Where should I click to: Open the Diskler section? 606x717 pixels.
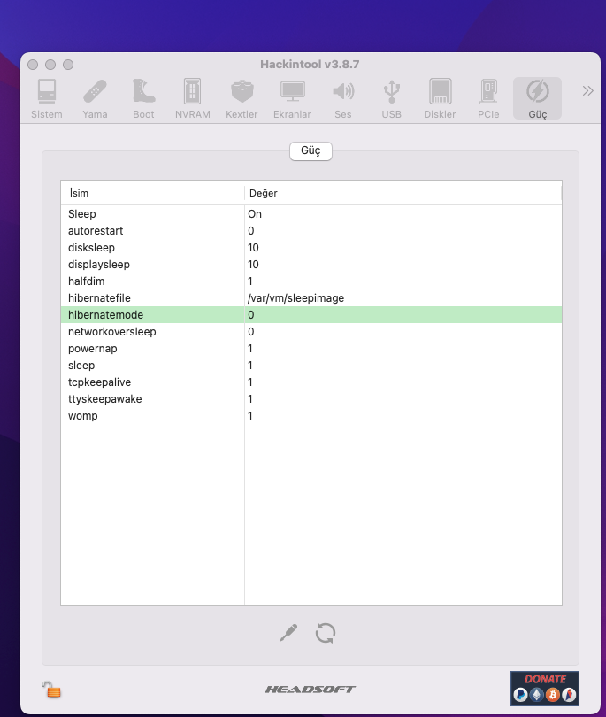tap(440, 98)
